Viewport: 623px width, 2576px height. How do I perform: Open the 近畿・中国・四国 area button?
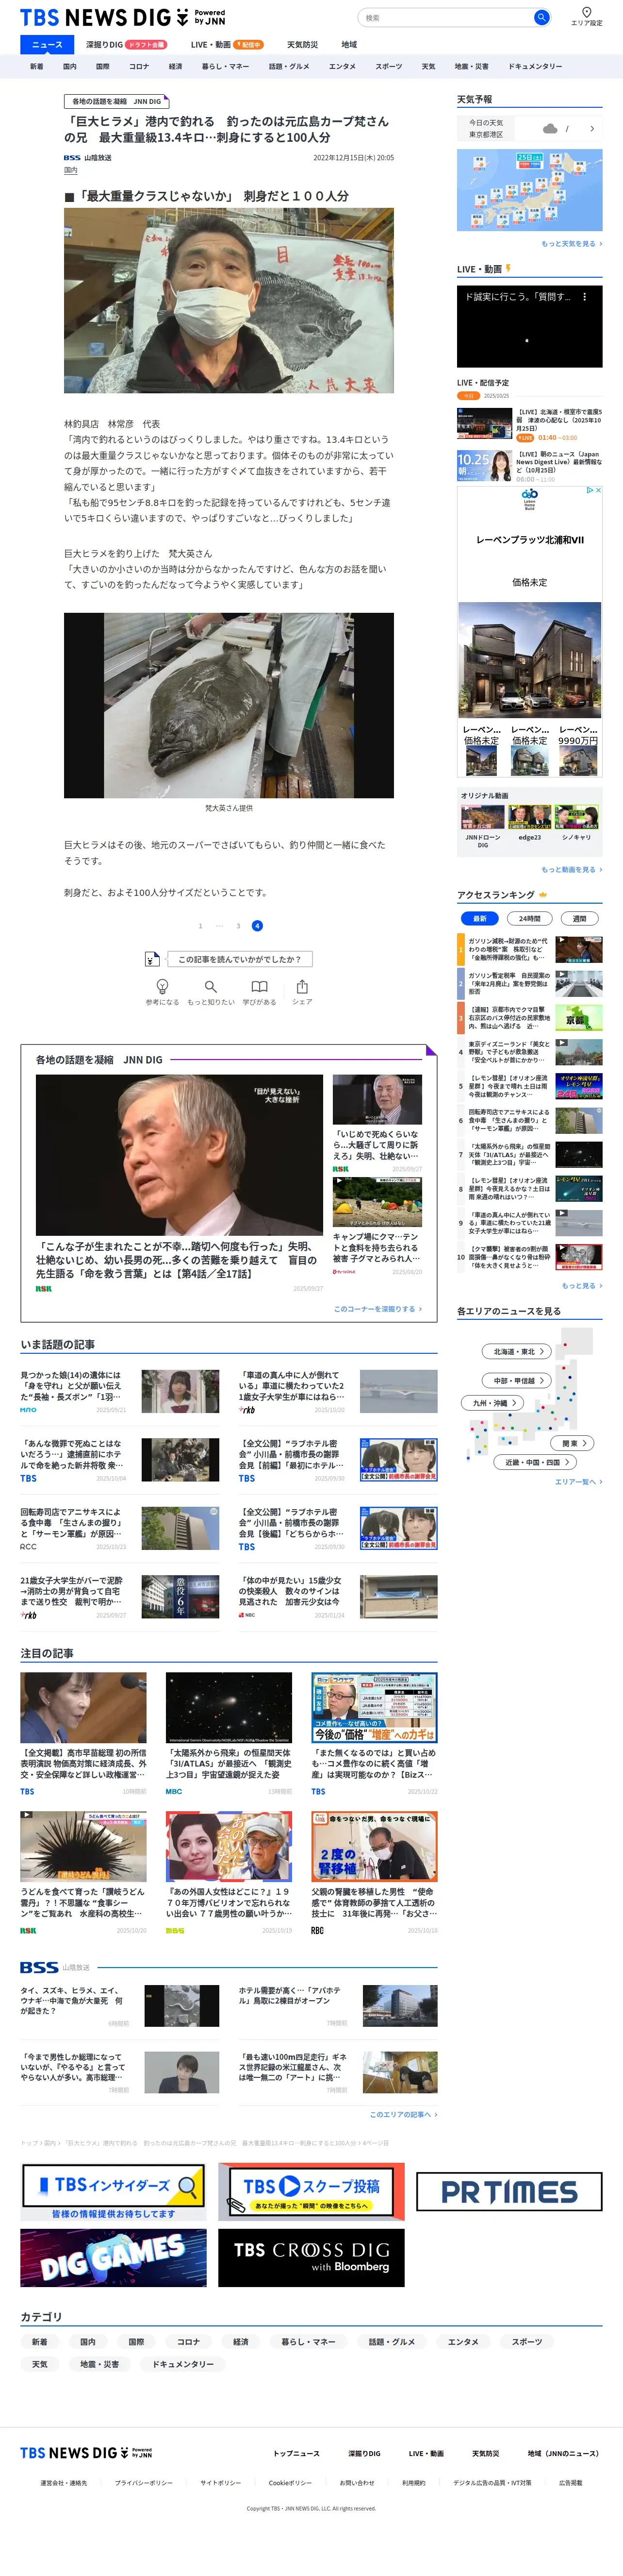tap(535, 1462)
